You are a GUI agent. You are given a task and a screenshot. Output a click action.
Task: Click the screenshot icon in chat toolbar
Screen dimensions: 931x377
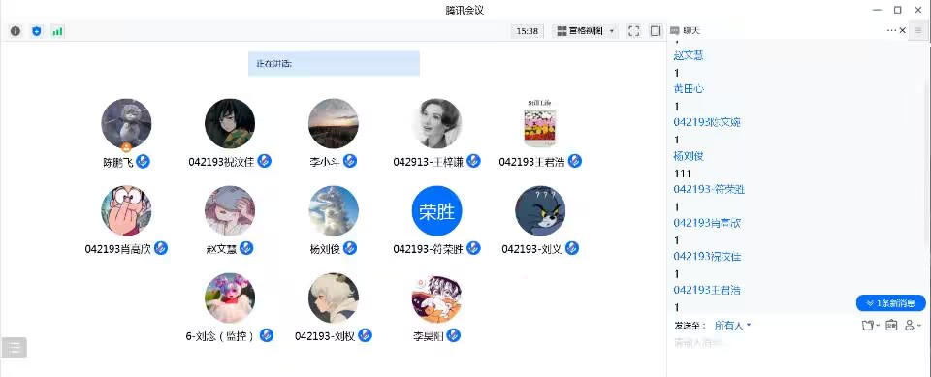(890, 326)
